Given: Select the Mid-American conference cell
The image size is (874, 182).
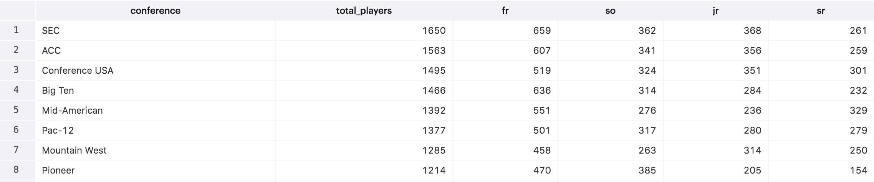Looking at the screenshot, I should pyautogui.click(x=156, y=110).
